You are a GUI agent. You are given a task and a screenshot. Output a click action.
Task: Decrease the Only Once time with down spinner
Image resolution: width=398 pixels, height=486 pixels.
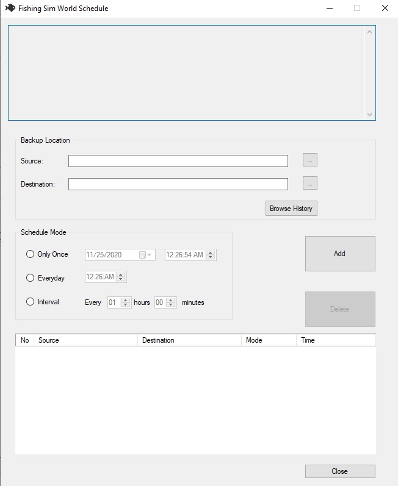click(x=211, y=257)
